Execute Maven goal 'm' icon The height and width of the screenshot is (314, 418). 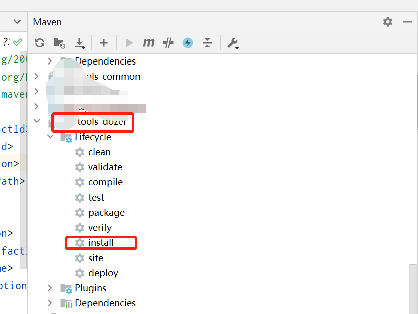pyautogui.click(x=149, y=43)
